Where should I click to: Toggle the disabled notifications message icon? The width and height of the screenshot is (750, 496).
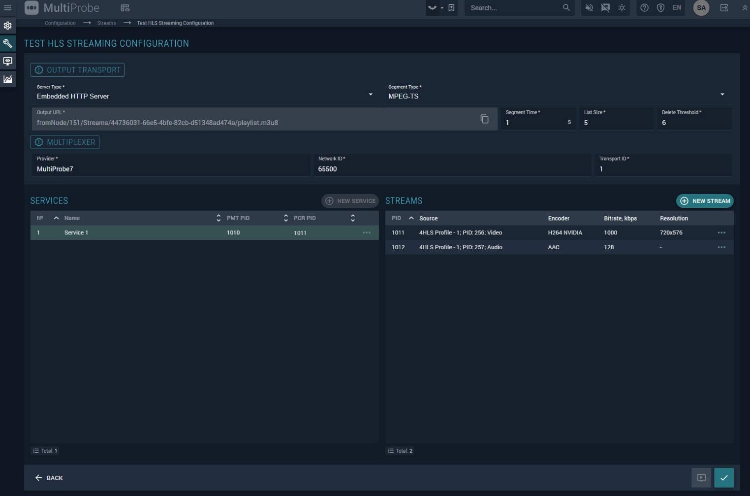605,8
